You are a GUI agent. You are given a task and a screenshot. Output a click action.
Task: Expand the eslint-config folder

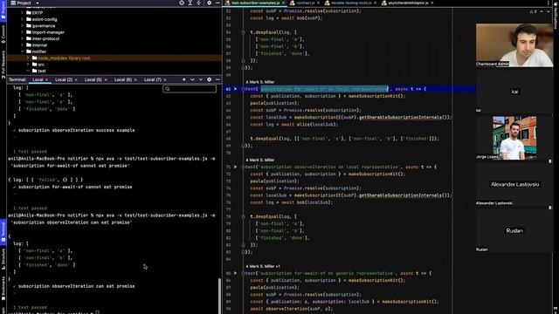[22, 19]
